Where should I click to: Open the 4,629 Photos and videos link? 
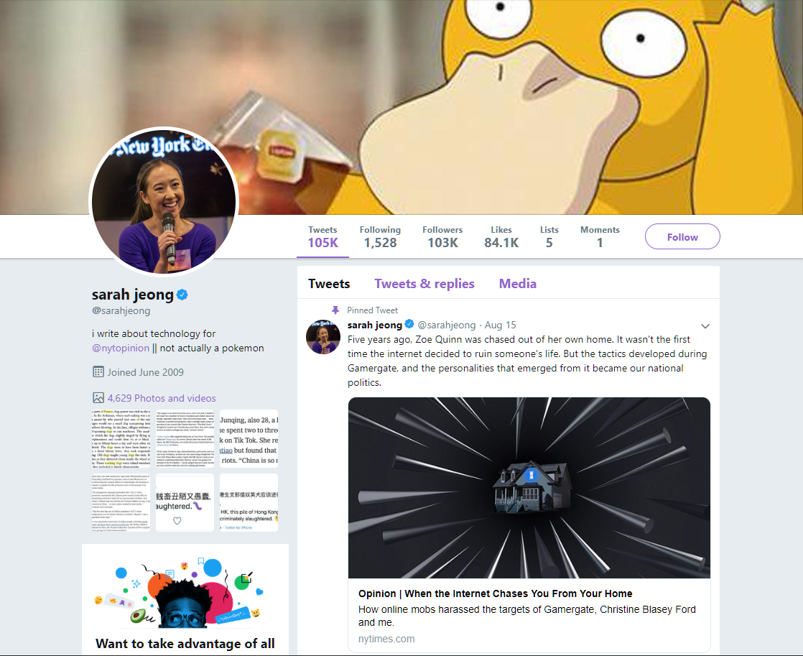coord(162,398)
